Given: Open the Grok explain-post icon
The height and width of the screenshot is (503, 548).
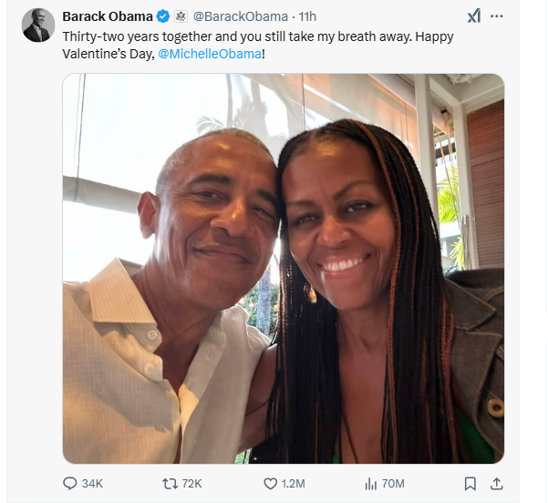Looking at the screenshot, I should point(473,16).
